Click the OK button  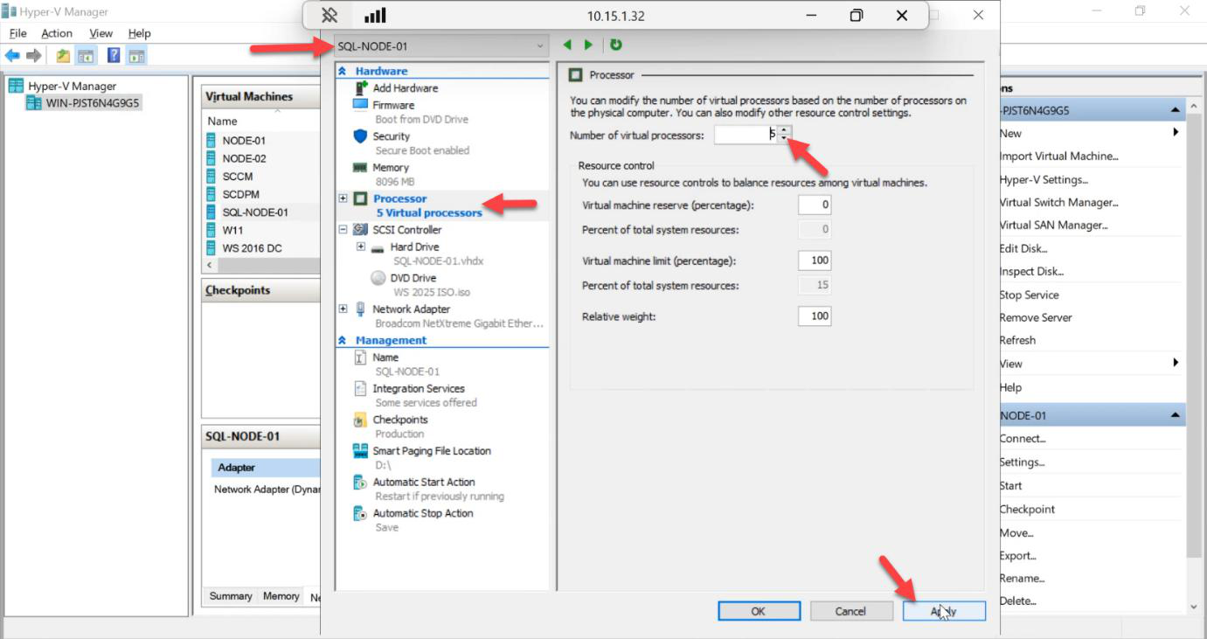tap(759, 611)
